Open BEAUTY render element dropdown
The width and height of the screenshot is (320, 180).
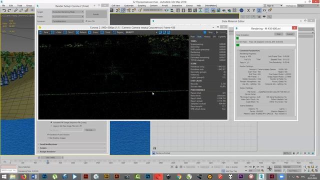141,32
